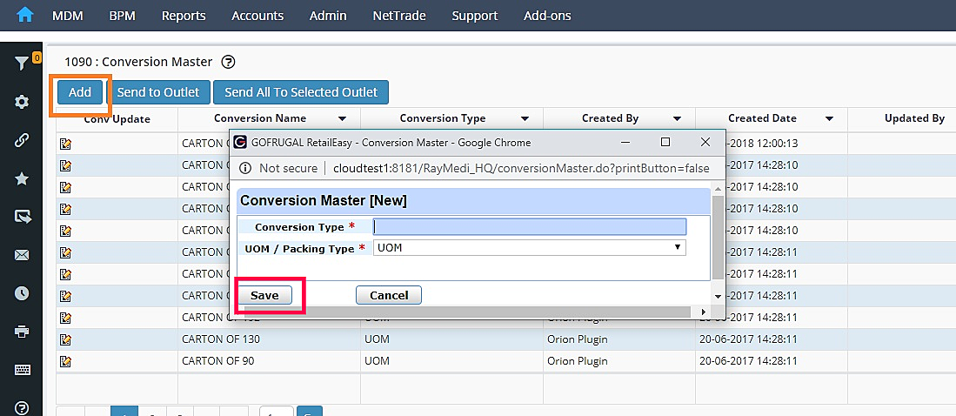Click the mail envelope sidebar icon

tap(22, 255)
